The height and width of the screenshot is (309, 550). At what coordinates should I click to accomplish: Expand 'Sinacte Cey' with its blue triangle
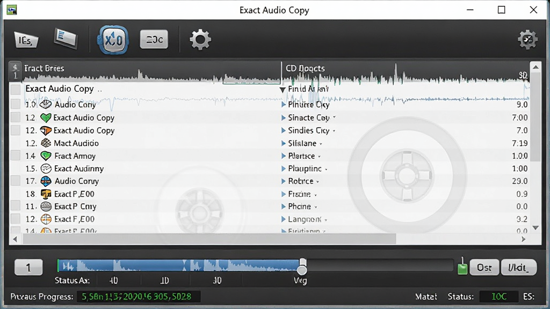point(284,117)
